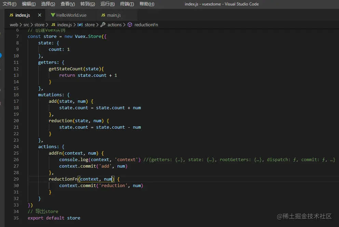Click 'add(state, num)' on line 17

(68, 101)
